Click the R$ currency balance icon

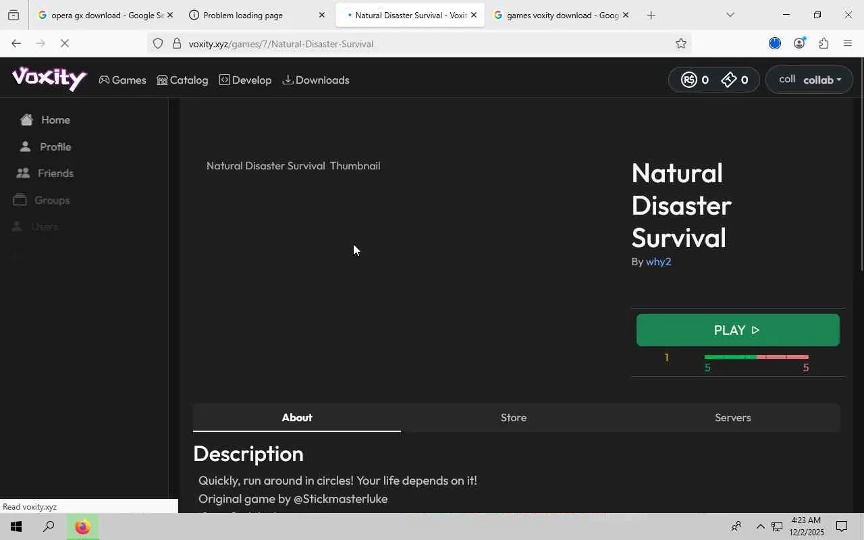click(x=688, y=80)
